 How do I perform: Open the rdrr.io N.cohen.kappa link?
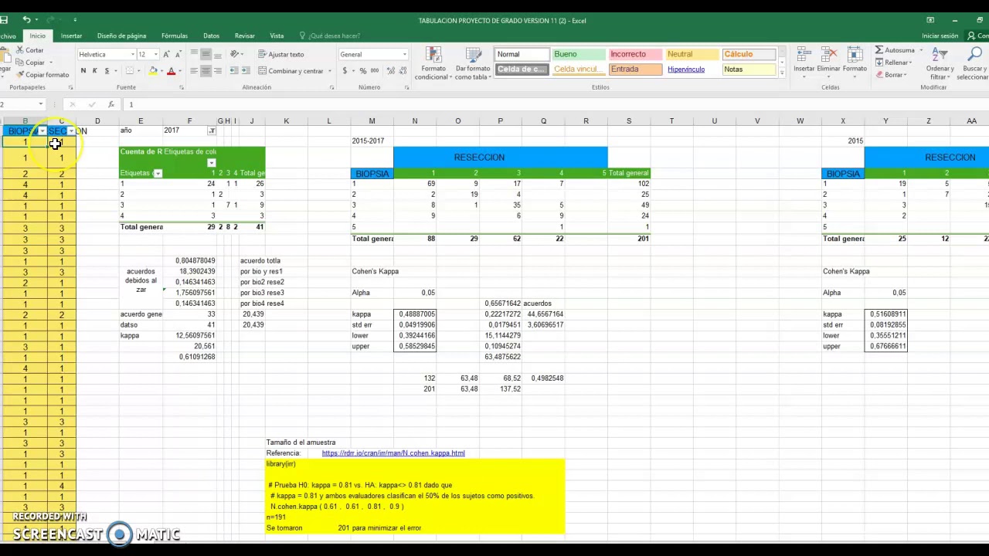393,453
